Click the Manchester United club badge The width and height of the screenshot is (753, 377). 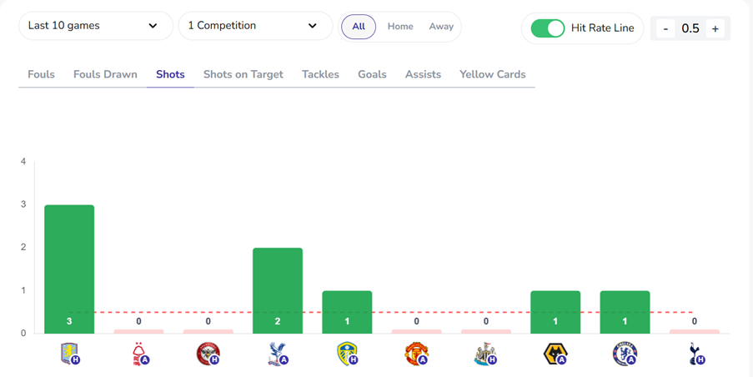(x=416, y=354)
